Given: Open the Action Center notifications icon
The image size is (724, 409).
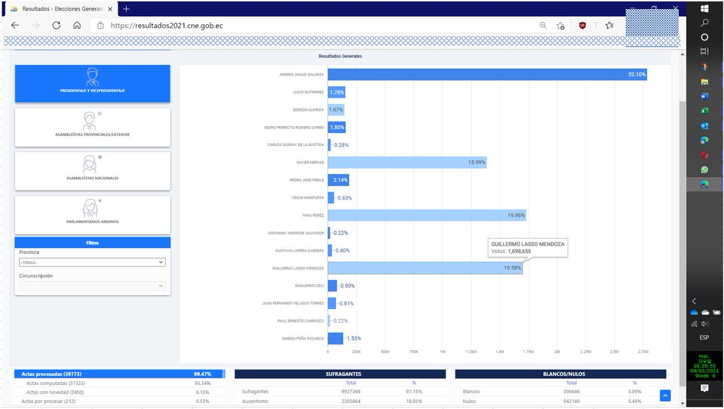Looking at the screenshot, I should [x=704, y=389].
